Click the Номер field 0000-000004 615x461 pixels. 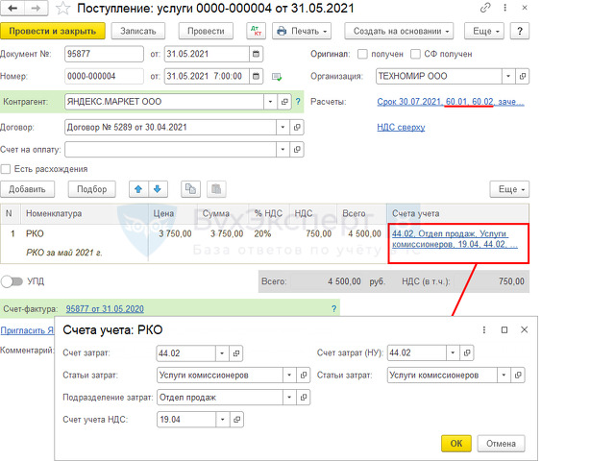(104, 77)
